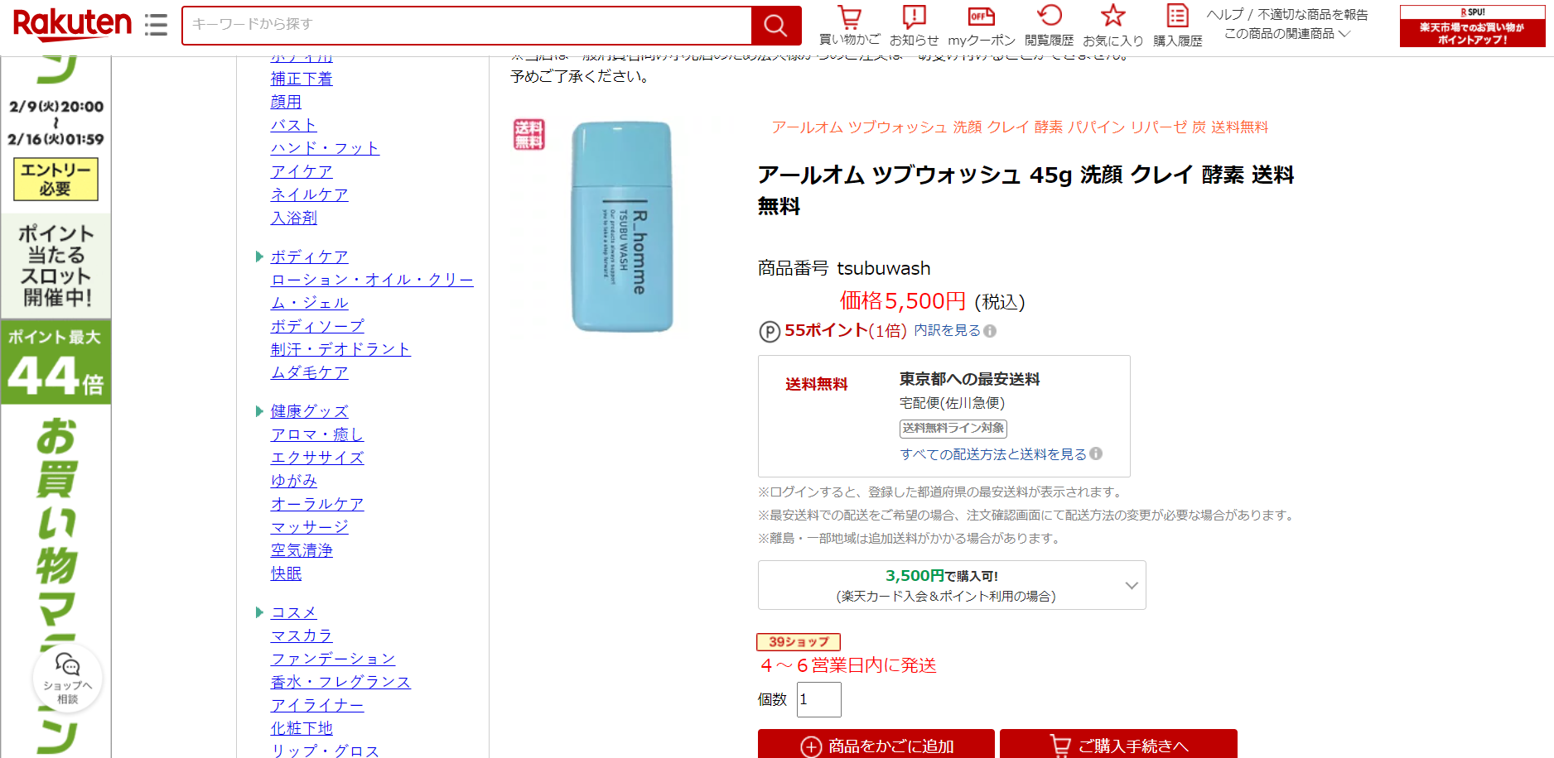This screenshot has height=758, width=1554.
Task: Click the quantity (個数) input box
Action: 818,699
